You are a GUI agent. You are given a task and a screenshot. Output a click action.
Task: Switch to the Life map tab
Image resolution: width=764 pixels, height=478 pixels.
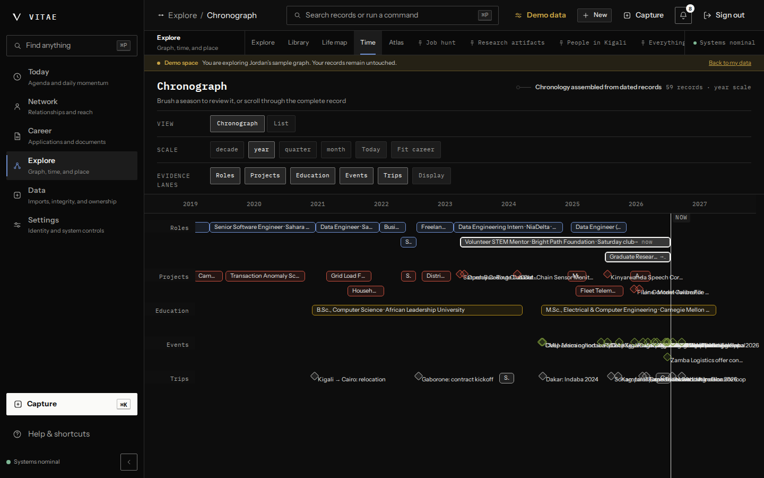(334, 42)
